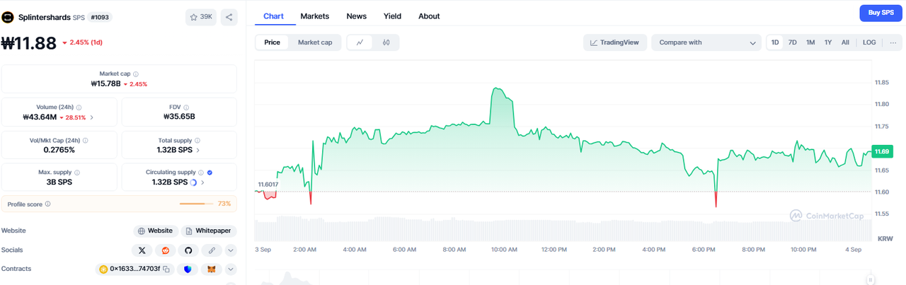Image resolution: width=906 pixels, height=285 pixels.
Task: Switch to the Markets tab
Action: [x=314, y=16]
